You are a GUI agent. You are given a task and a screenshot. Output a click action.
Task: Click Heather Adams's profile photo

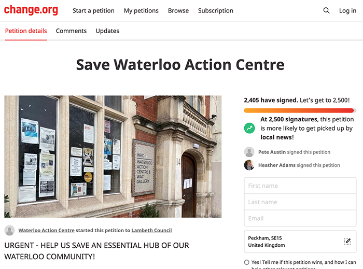coord(249,165)
